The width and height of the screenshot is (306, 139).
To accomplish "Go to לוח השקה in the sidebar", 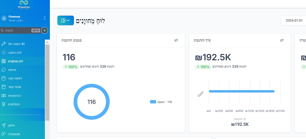I will (x=15, y=53).
